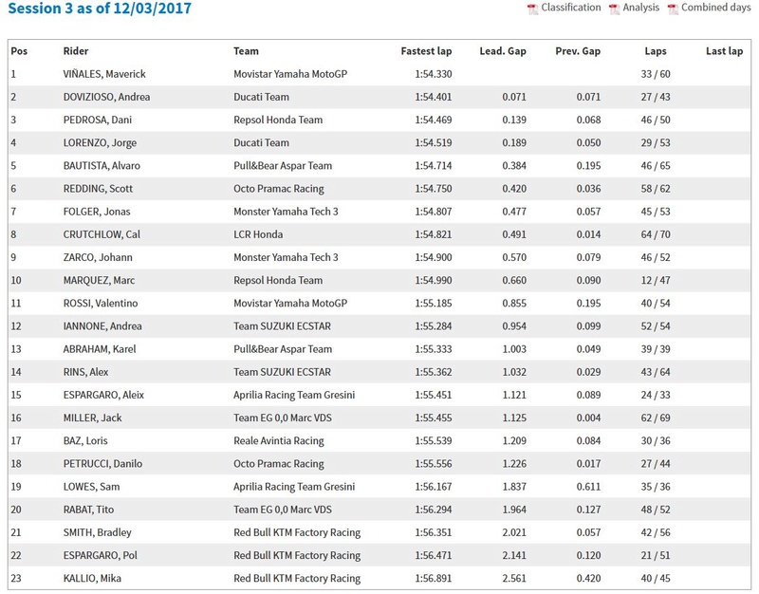Open the Analysis document link
Screen dimensions: 759x594
pos(641,8)
